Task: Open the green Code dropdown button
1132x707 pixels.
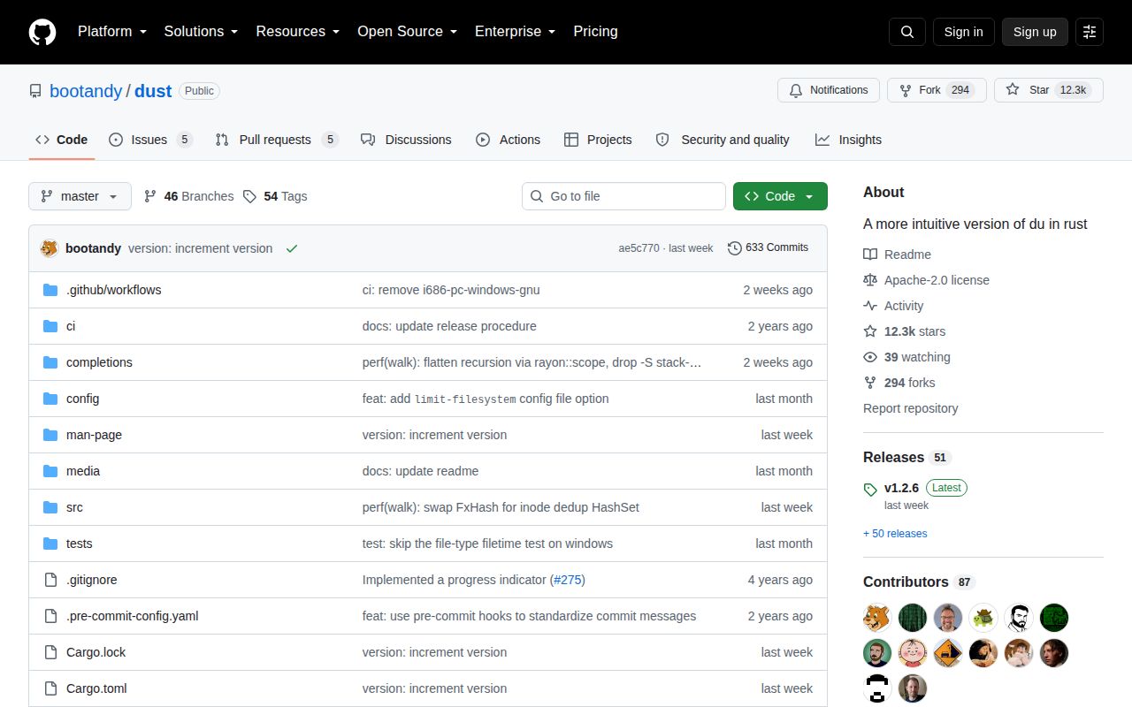Action: point(780,196)
